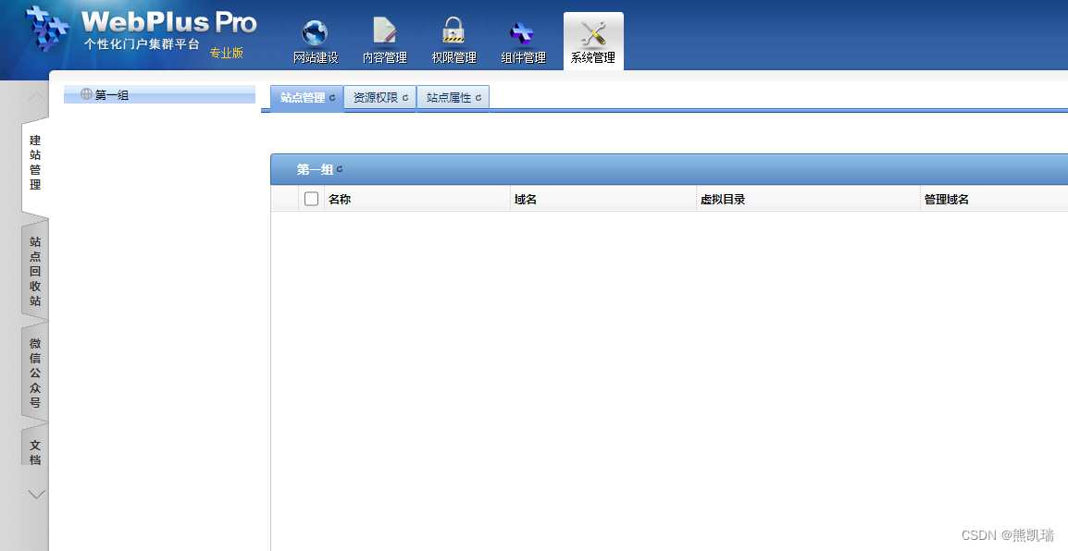Open the 微信公众号 sidebar section
The height and width of the screenshot is (551, 1068).
click(x=33, y=370)
